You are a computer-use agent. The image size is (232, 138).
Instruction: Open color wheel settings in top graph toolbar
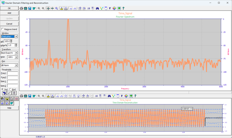[114, 8]
